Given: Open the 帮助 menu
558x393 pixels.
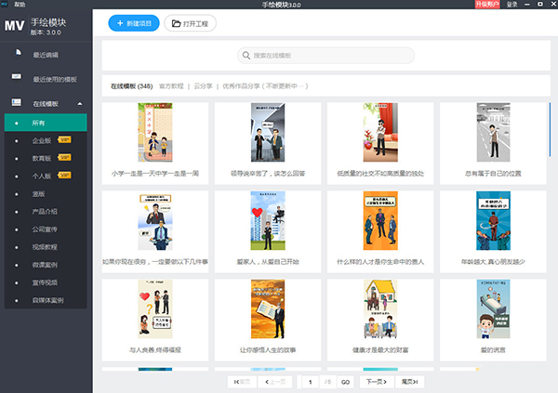Looking at the screenshot, I should [11, 5].
